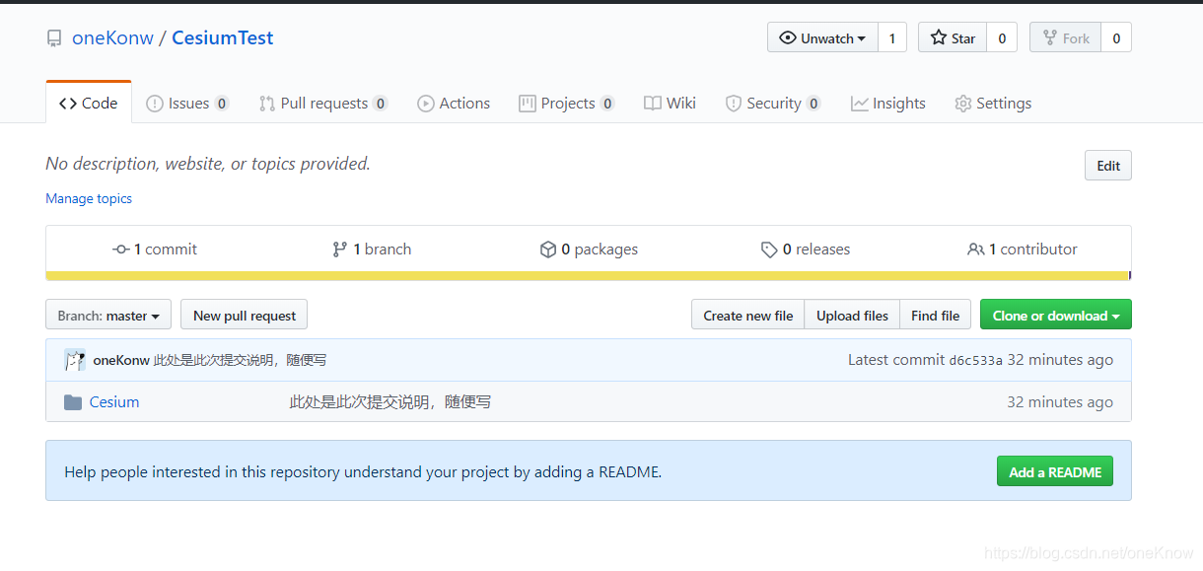The height and width of the screenshot is (571, 1203).
Task: Open commit hash d6c533a
Action: [975, 361]
